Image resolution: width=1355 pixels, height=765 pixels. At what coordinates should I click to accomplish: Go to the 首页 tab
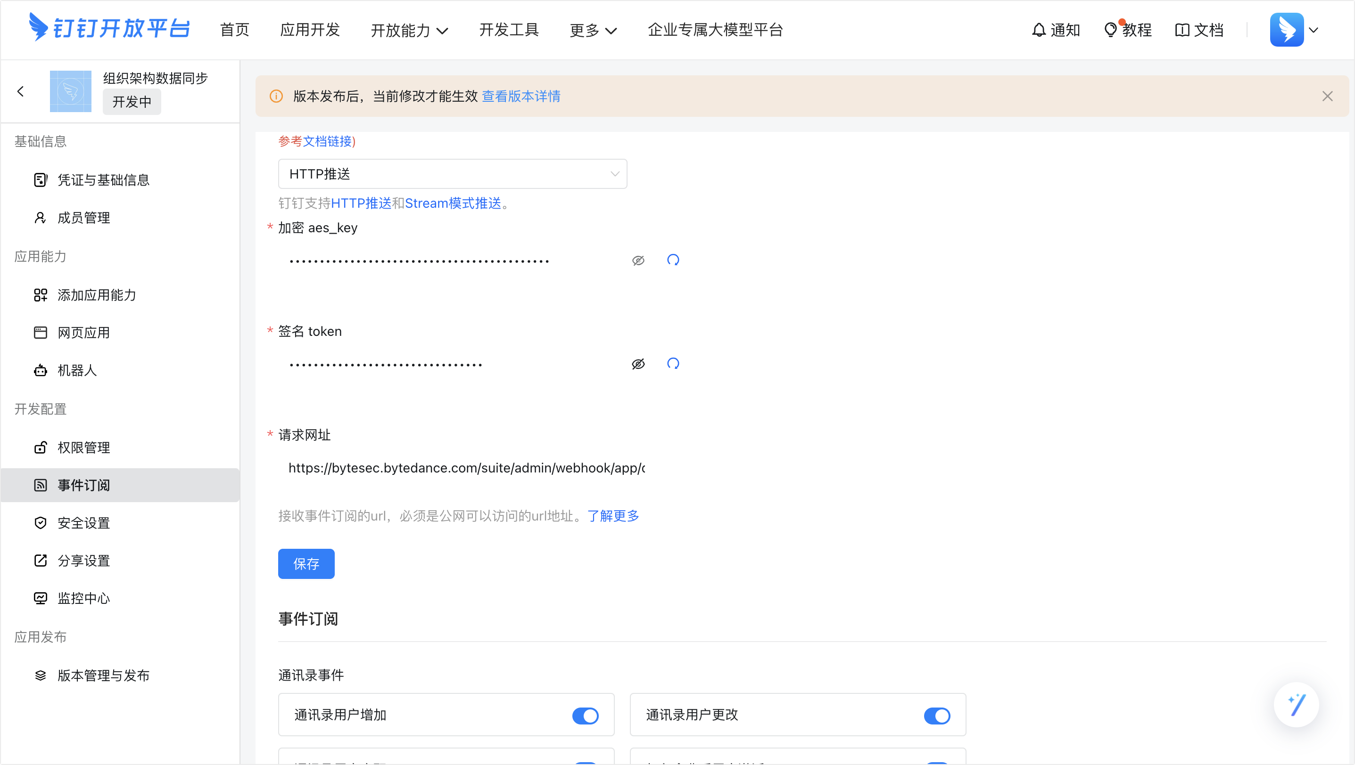click(x=235, y=30)
